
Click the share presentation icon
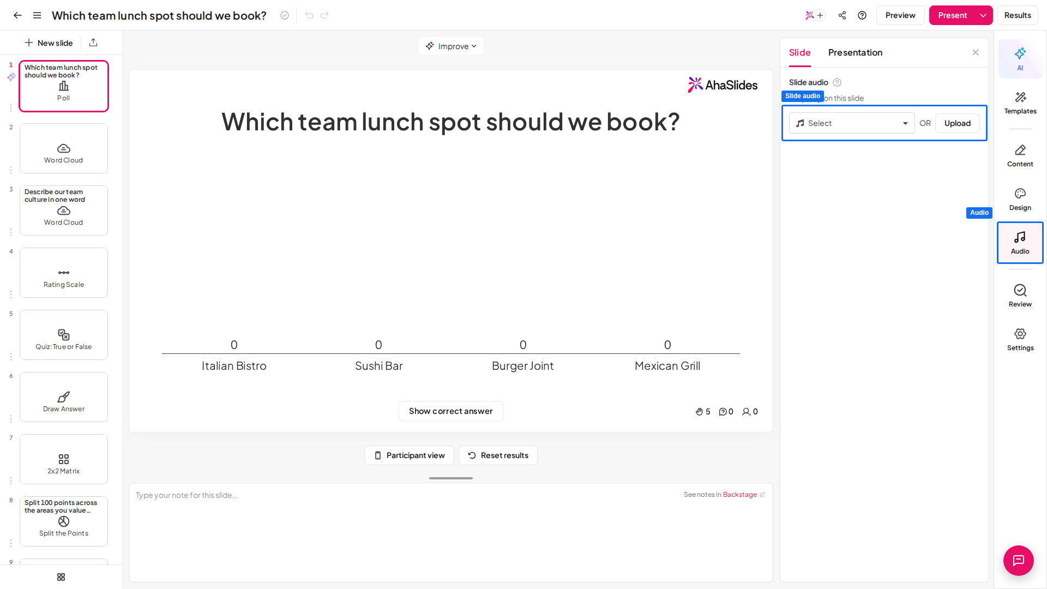842,15
